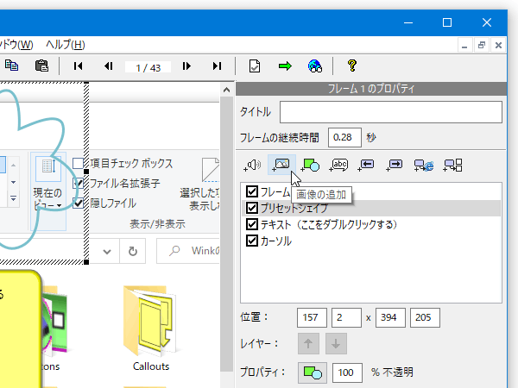Image resolution: width=518 pixels, height=388 pixels.
Task: Click the refresh icon in captured frame
Action: [133, 252]
